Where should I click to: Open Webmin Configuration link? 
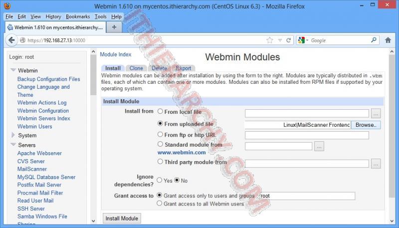point(43,111)
